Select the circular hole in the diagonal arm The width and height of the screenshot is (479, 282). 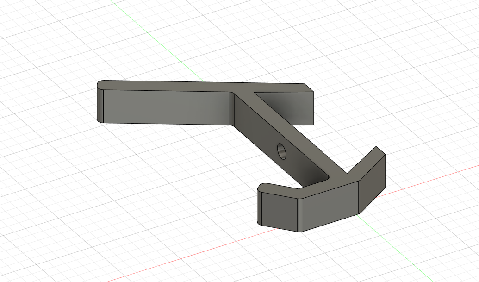tap(282, 151)
